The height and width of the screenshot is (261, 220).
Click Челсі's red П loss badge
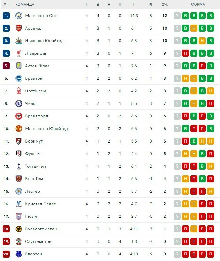[210, 103]
